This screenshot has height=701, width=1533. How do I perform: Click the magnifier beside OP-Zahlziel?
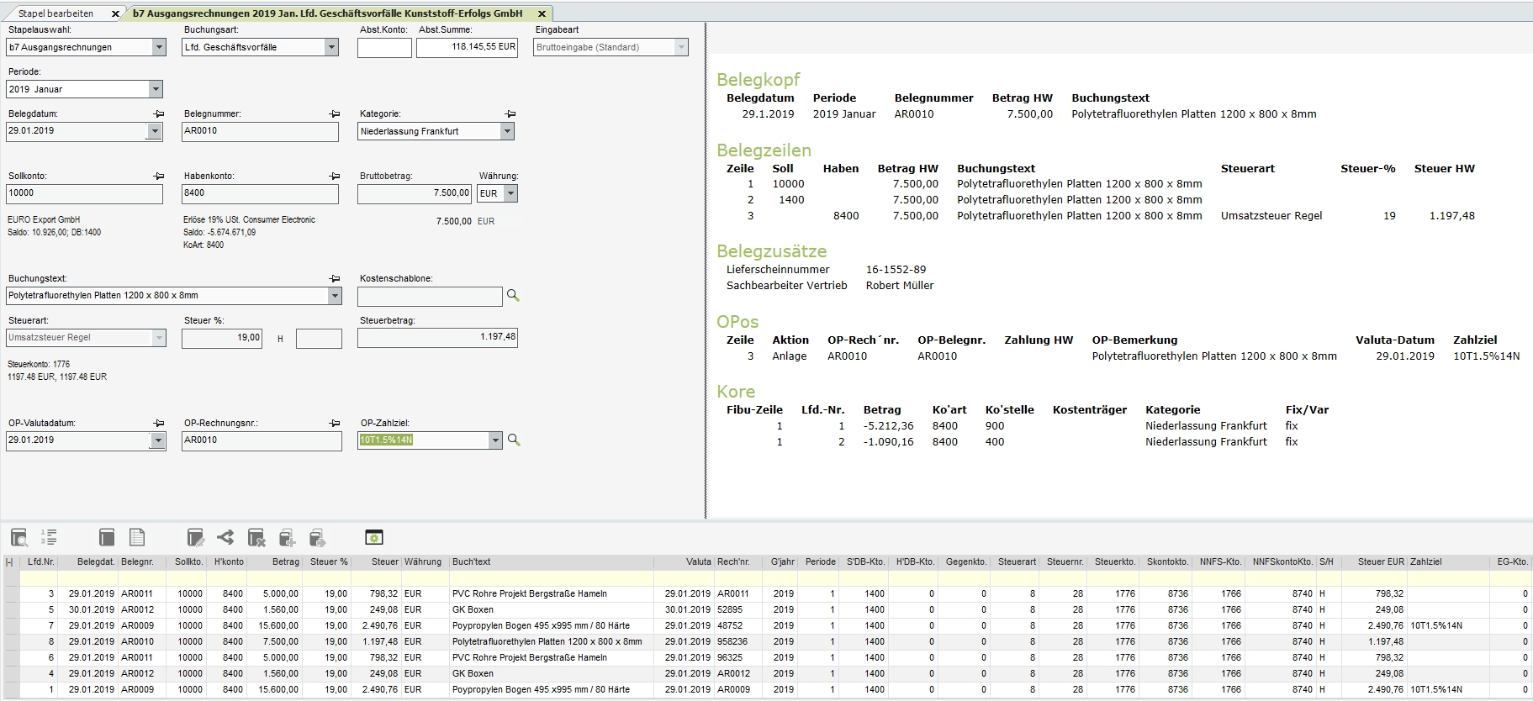(514, 440)
